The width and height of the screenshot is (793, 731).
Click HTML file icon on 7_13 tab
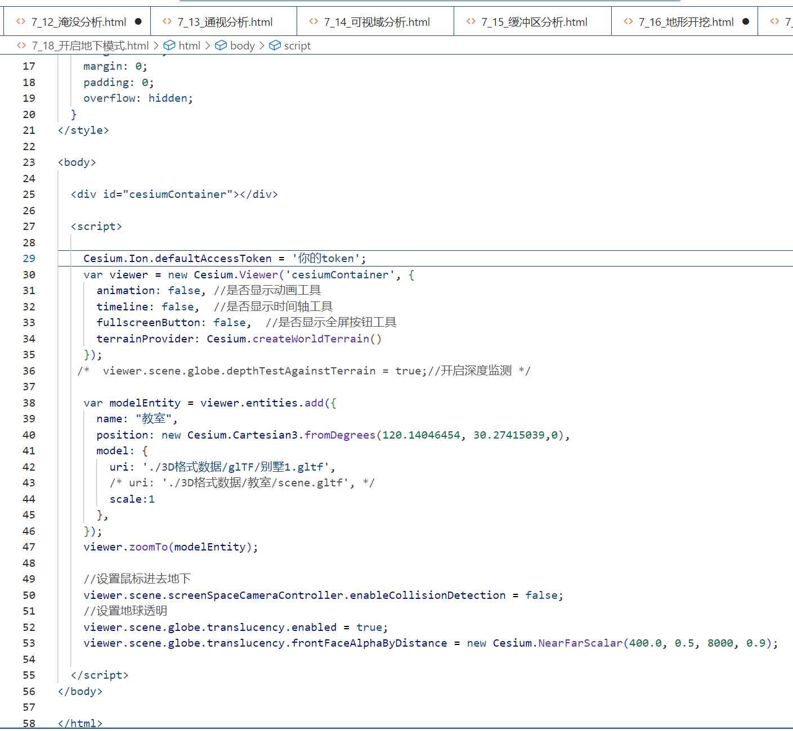click(x=167, y=21)
